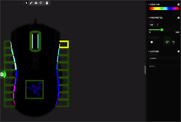The height and width of the screenshot is (122, 181).
Task: Collapse the Couleur section
Action: (149, 4)
